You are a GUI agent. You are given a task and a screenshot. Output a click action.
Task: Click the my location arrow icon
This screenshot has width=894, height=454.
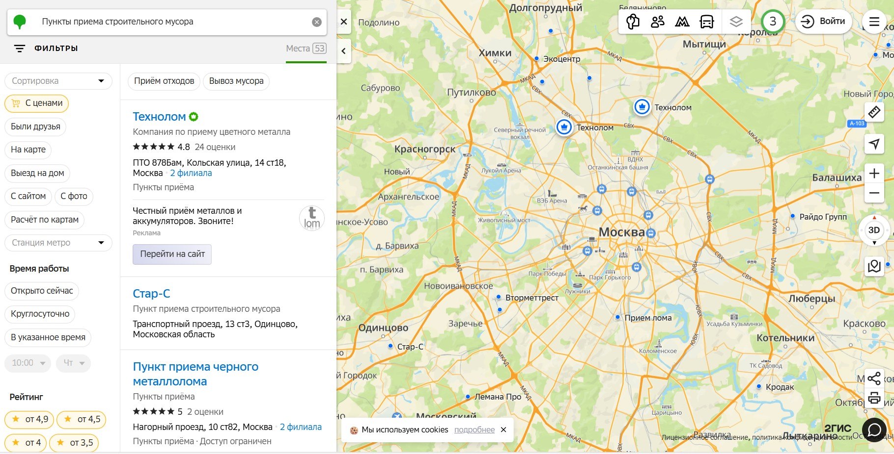[874, 144]
